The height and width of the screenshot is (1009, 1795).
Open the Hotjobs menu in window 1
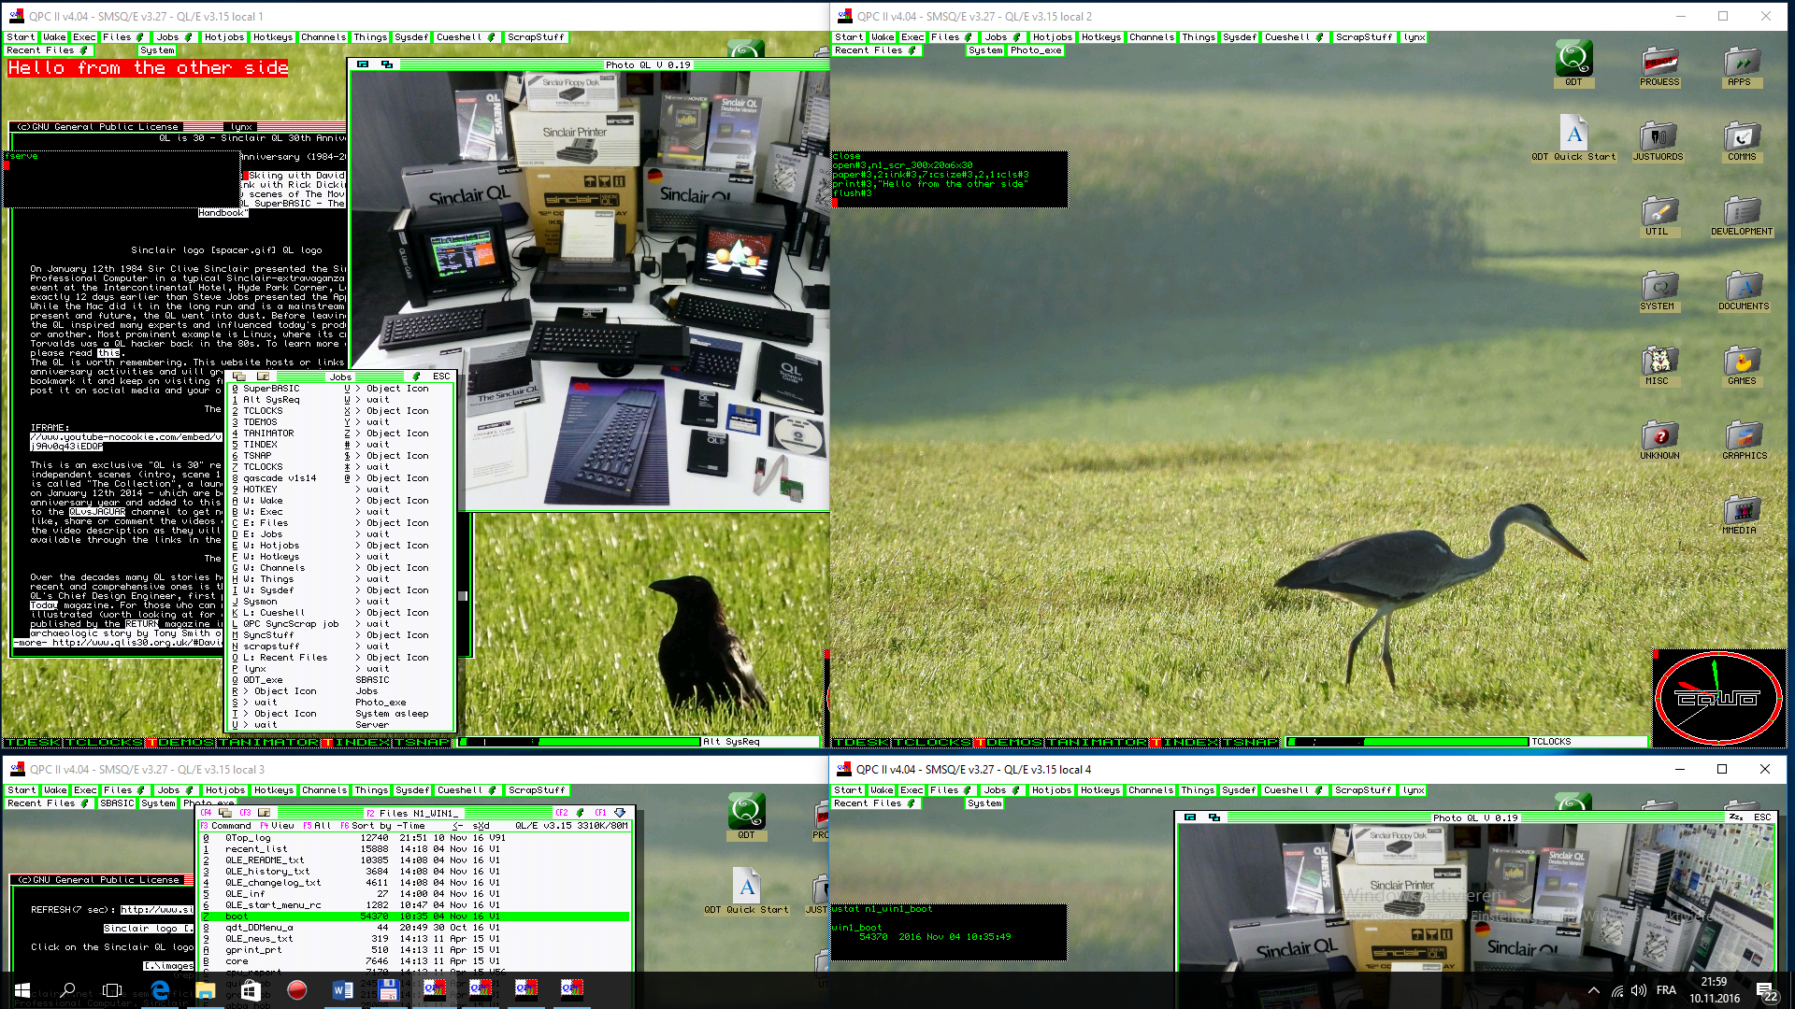(x=223, y=37)
